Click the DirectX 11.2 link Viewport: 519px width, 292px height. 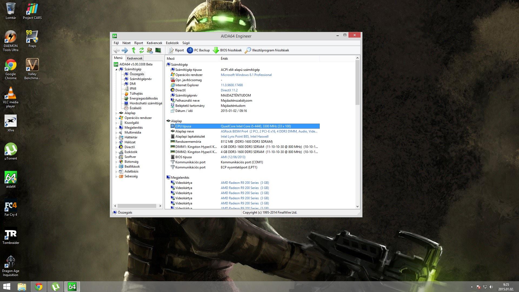229,90
